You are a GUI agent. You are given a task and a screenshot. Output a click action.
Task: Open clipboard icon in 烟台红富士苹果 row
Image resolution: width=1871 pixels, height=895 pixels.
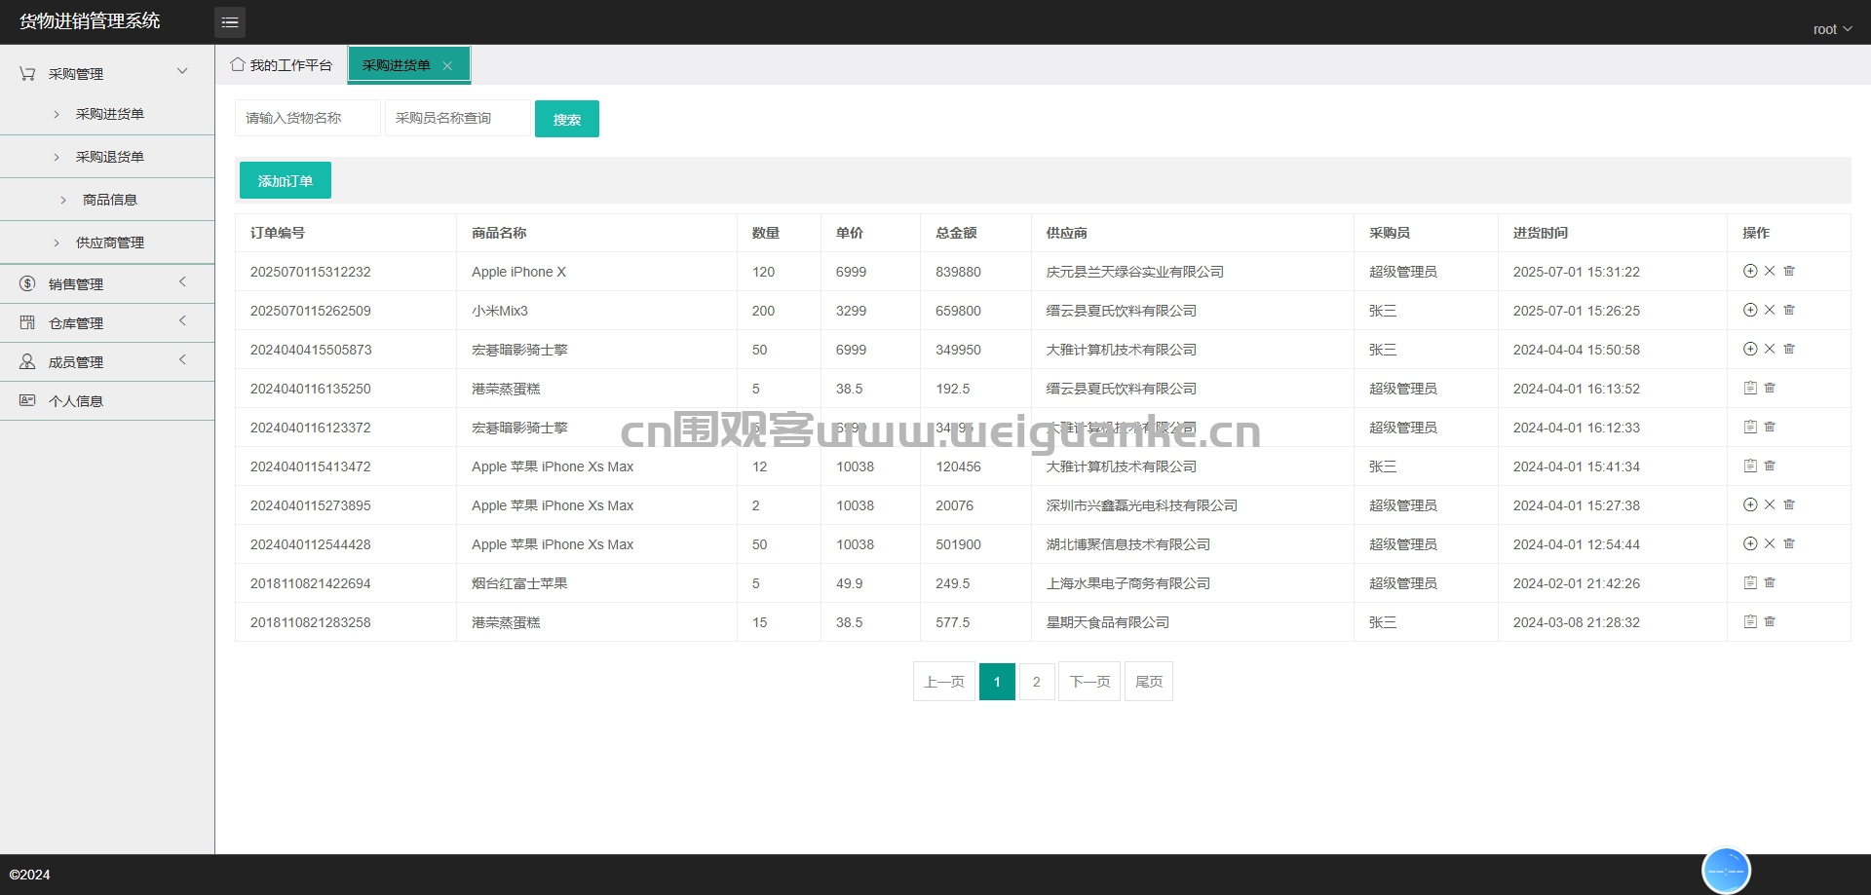[1750, 583]
